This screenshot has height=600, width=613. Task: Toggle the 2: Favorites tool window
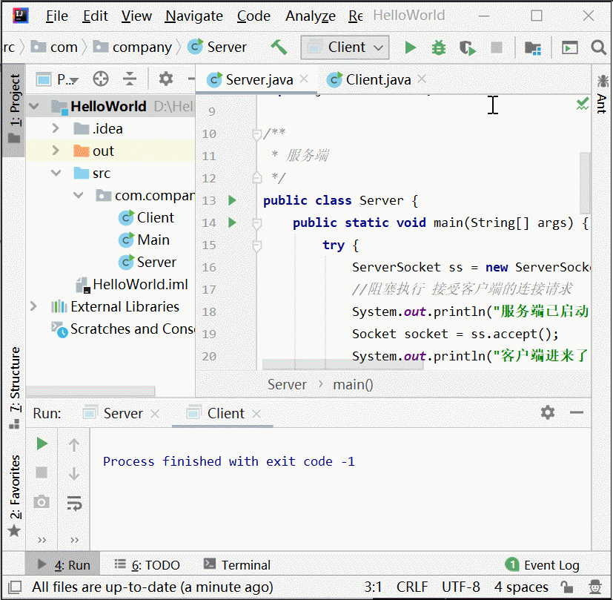pyautogui.click(x=14, y=495)
